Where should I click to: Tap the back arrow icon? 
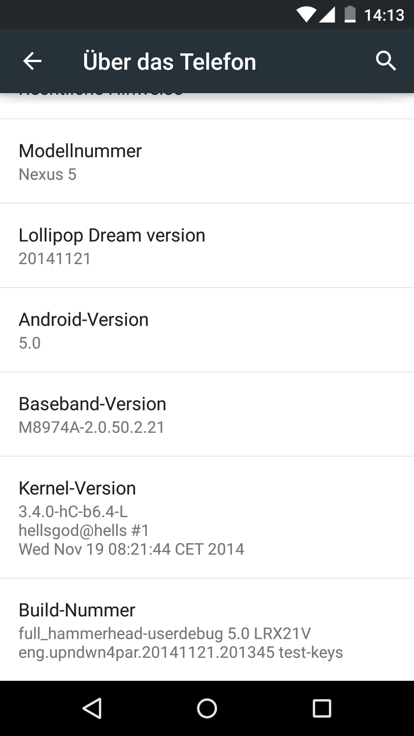(32, 61)
